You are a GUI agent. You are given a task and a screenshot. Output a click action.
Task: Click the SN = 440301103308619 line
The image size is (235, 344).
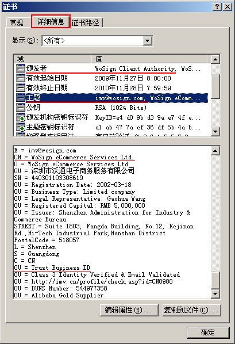49,178
